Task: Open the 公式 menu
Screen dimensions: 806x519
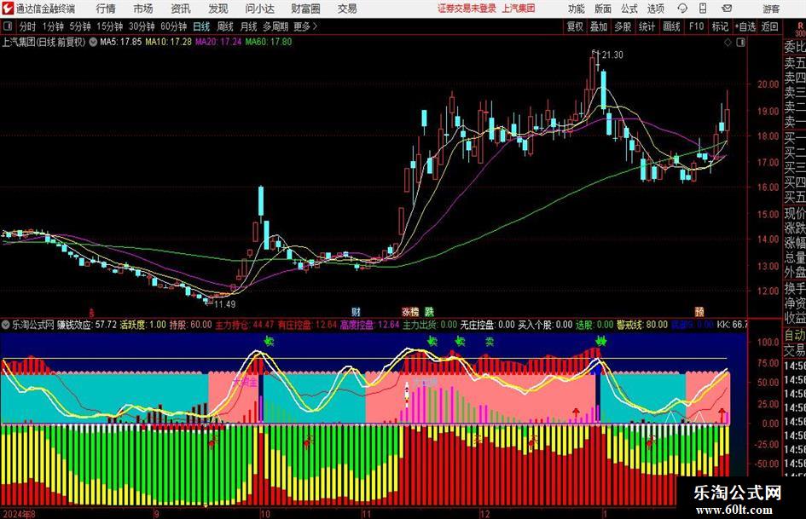Action: [x=629, y=9]
